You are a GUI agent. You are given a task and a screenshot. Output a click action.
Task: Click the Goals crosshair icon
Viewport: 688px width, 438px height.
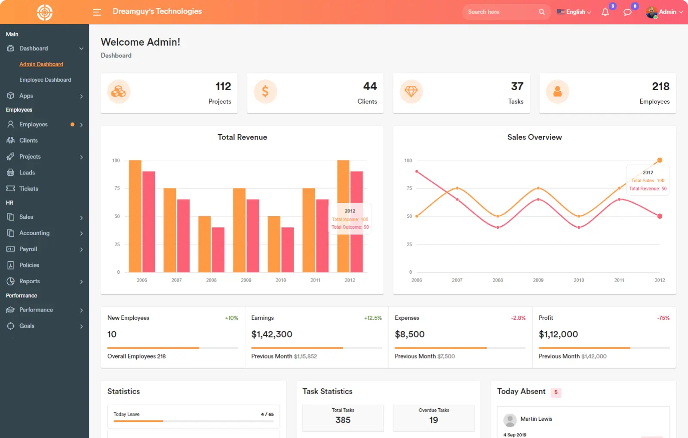(x=11, y=326)
